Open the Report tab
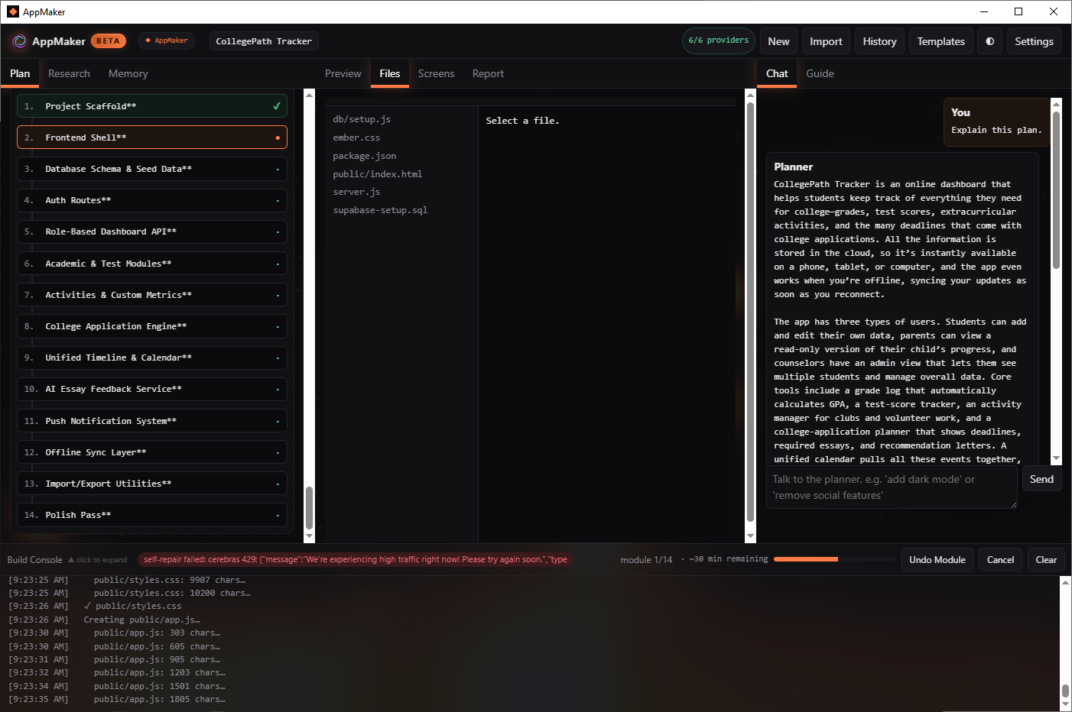1072x712 pixels. pos(488,73)
